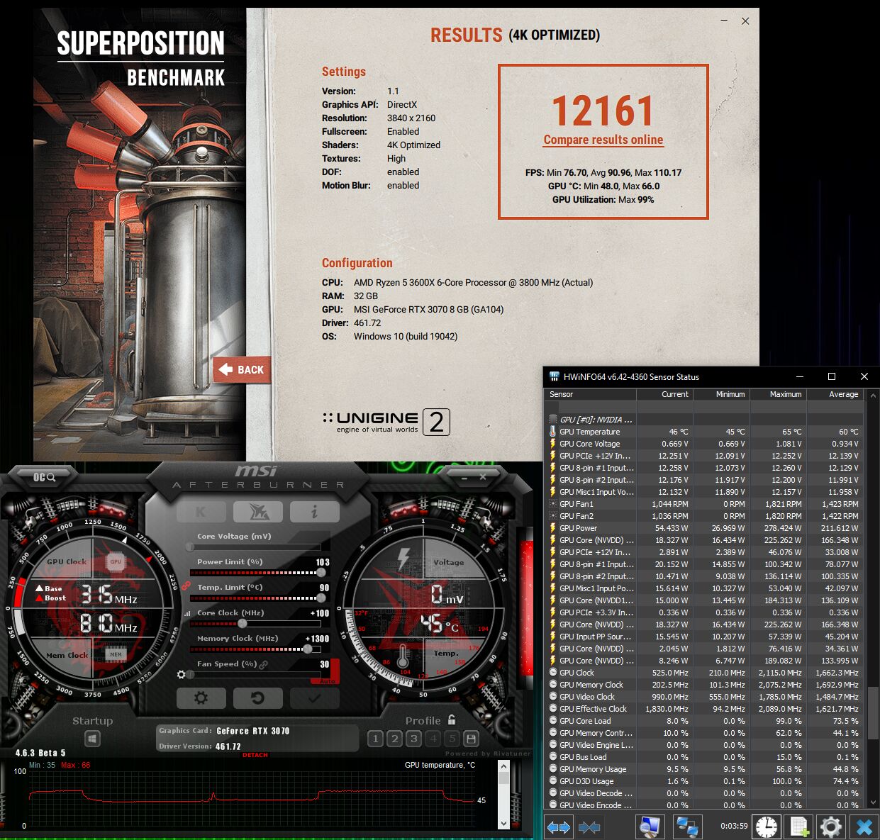Select the GPU Power sensor row
Screen dimensions: 880x840
pyautogui.click(x=703, y=528)
